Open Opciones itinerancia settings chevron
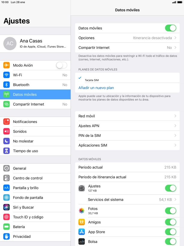This screenshot has width=184, height=246. [175, 38]
